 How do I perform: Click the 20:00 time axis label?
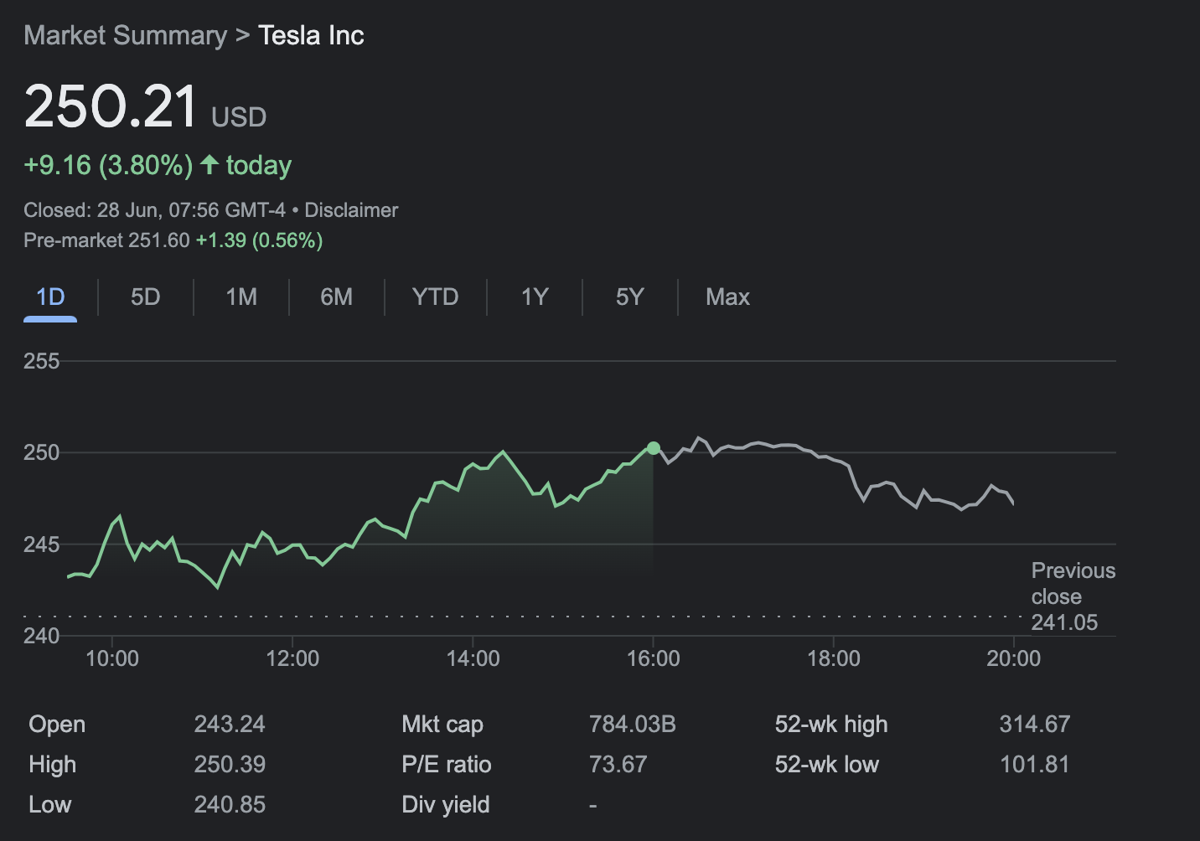point(1014,658)
